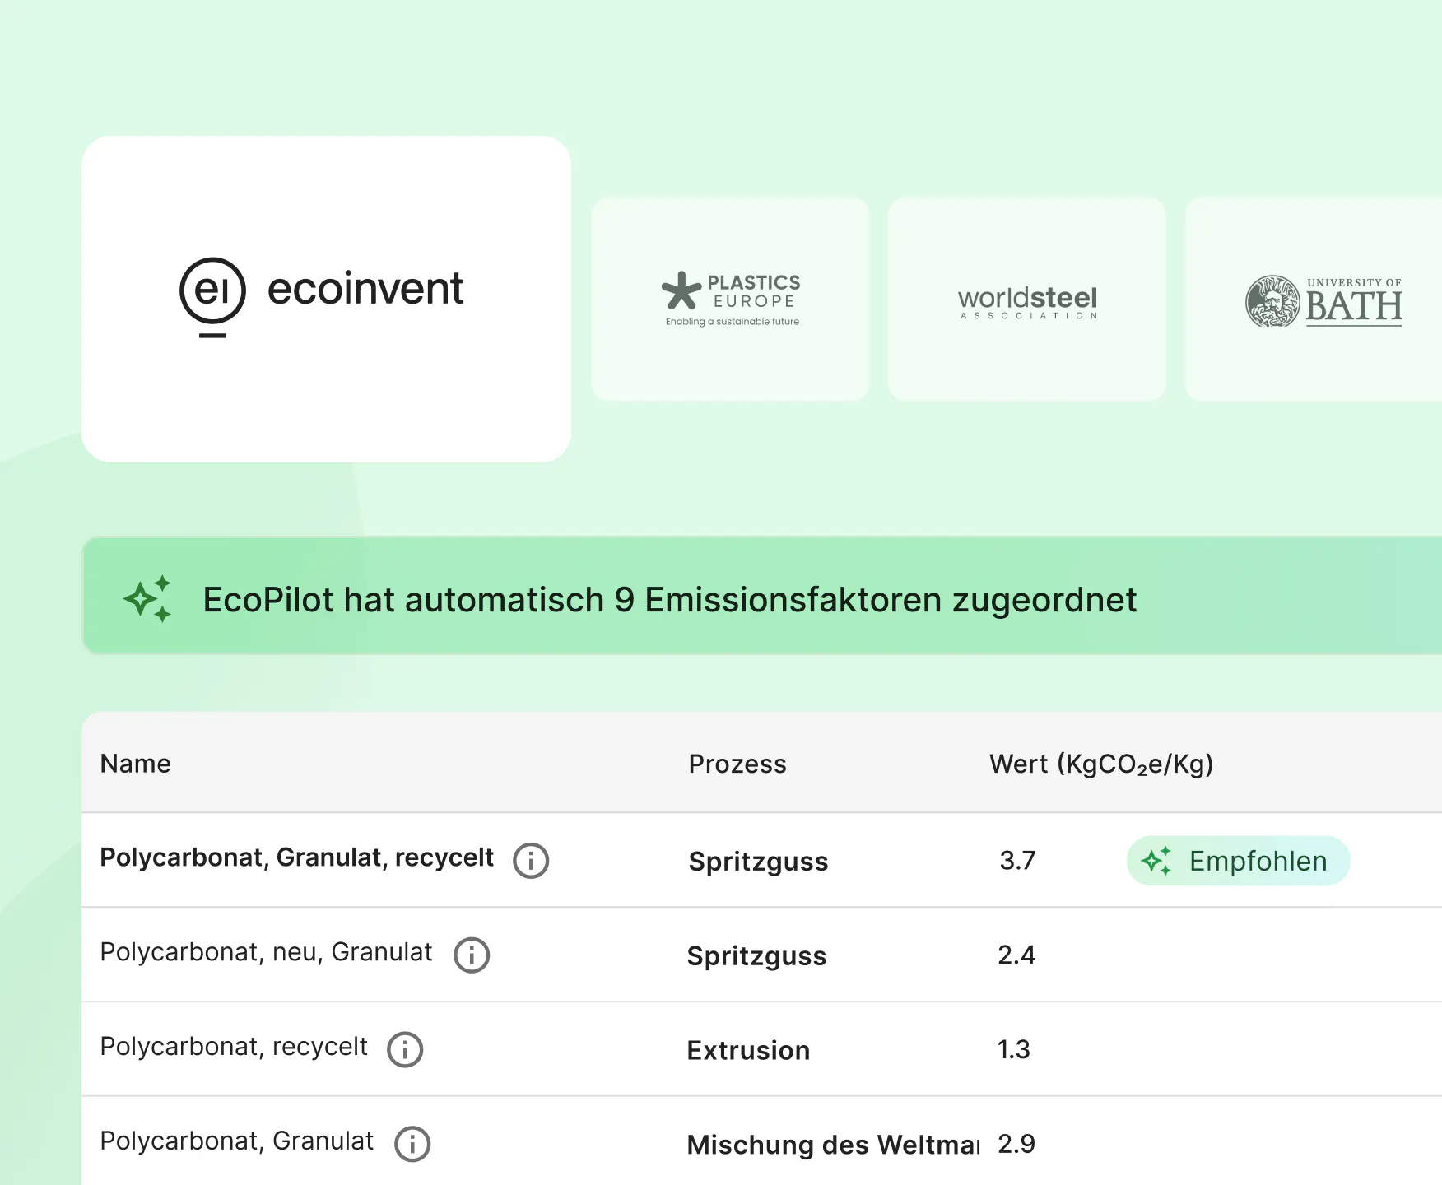The image size is (1442, 1185).
Task: Click the value 2.9
Action: tap(1016, 1144)
